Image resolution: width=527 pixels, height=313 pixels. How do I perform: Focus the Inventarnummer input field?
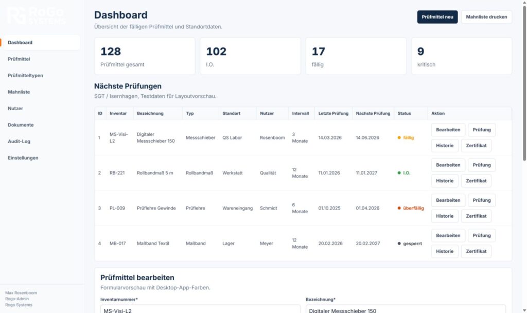click(x=200, y=309)
